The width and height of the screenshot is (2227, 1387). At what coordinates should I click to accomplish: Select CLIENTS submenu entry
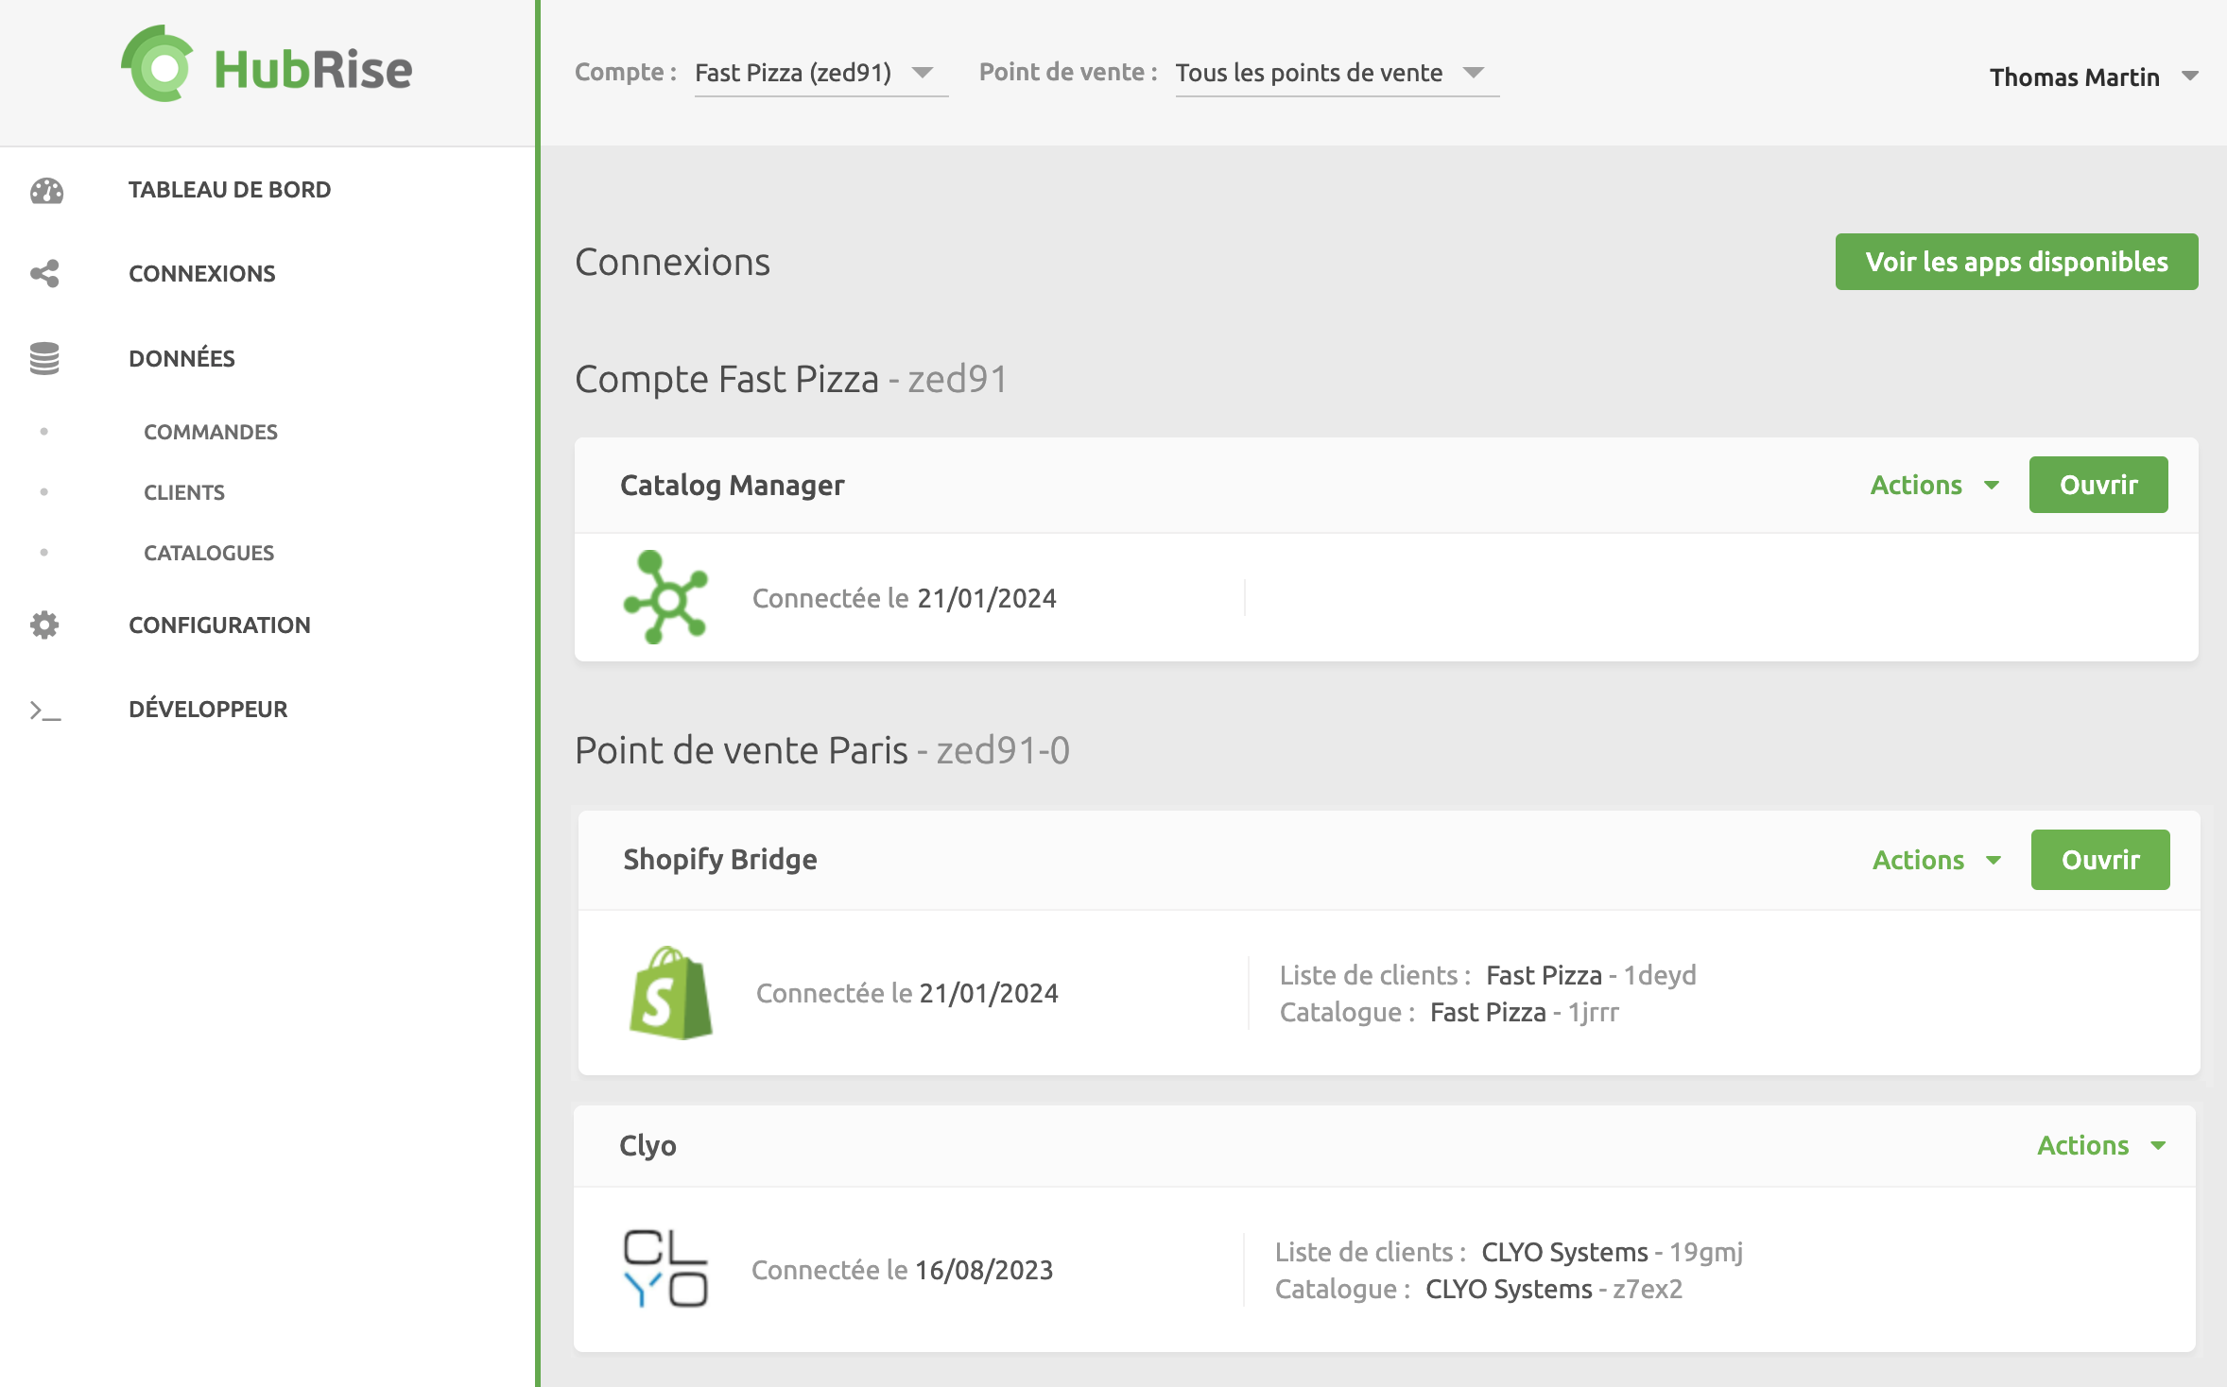[184, 492]
